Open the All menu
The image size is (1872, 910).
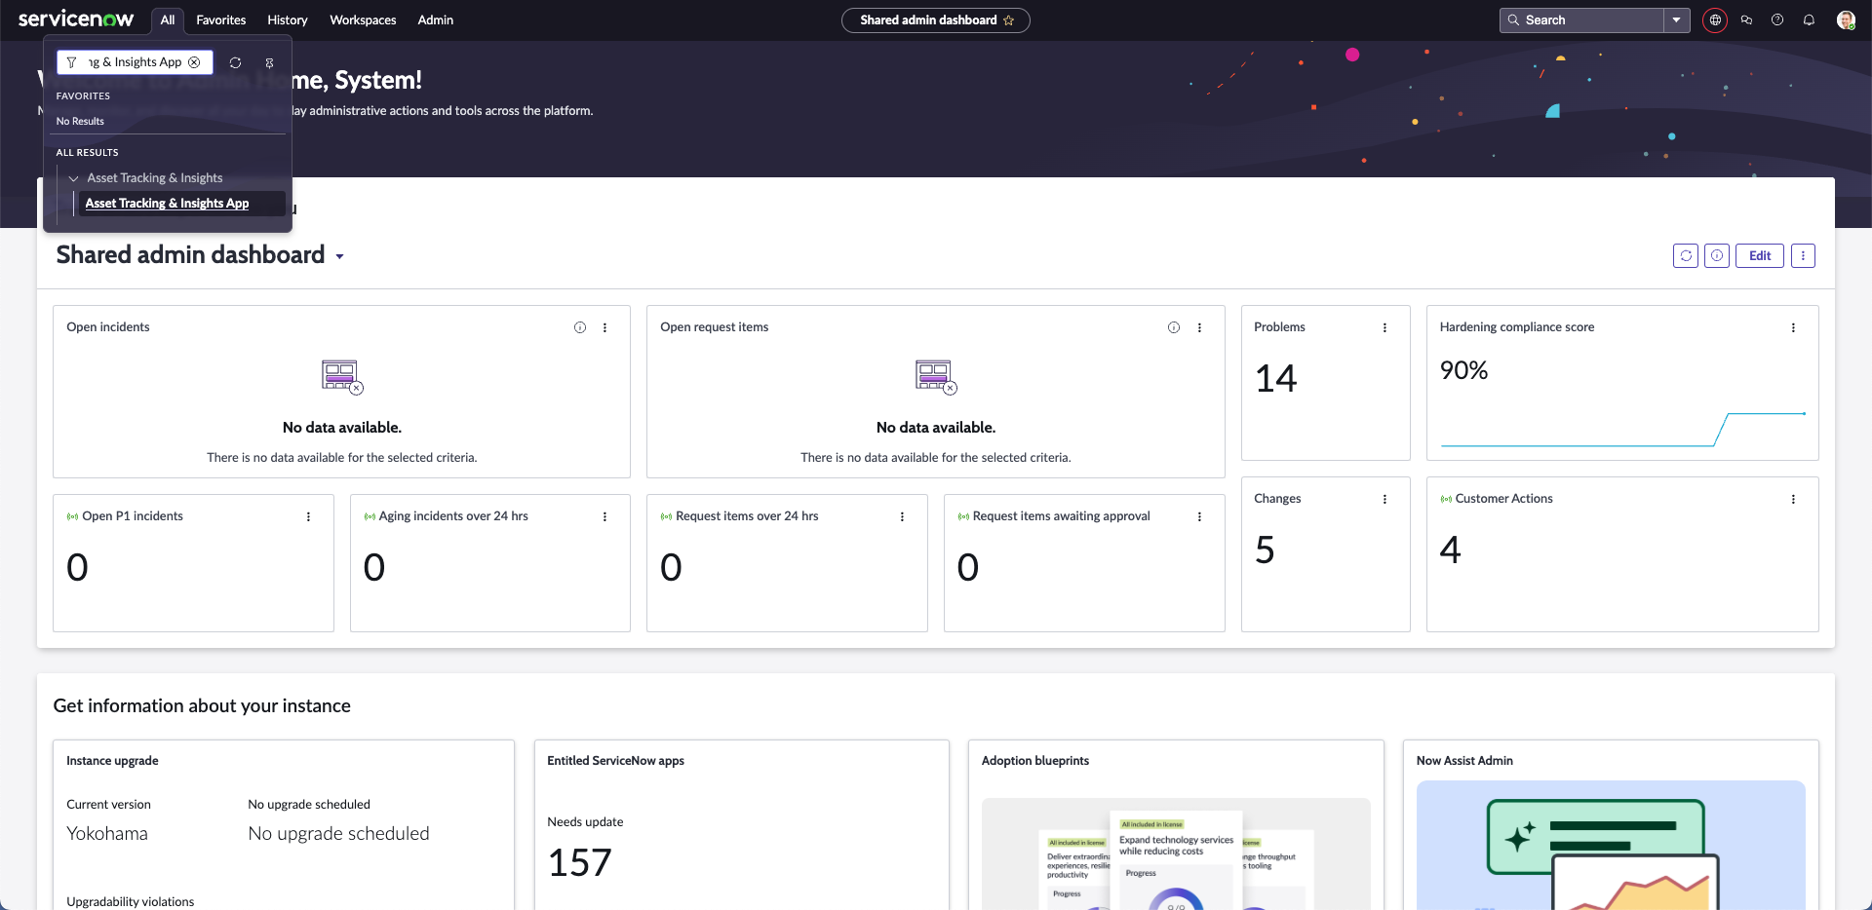point(168,19)
